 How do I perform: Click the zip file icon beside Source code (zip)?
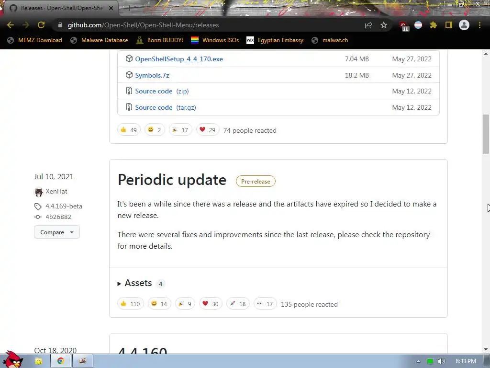click(129, 91)
